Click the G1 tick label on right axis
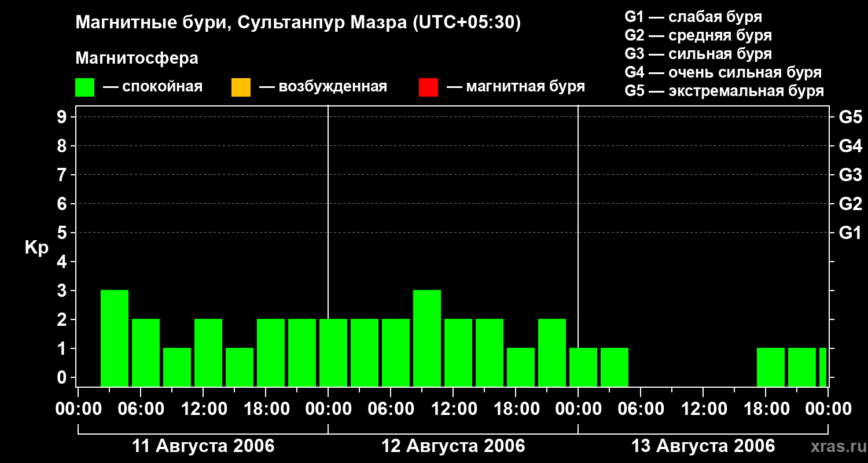 pos(851,233)
